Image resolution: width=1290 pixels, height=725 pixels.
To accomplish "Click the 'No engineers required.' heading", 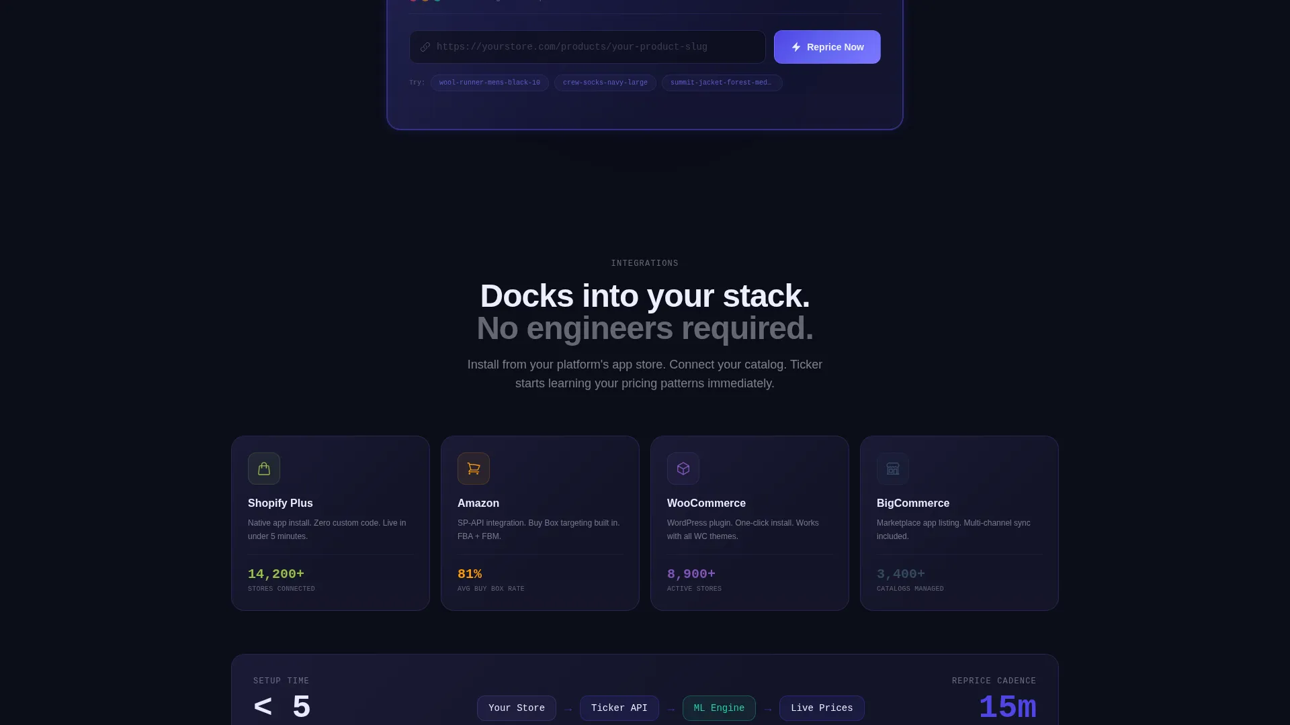I will [645, 328].
